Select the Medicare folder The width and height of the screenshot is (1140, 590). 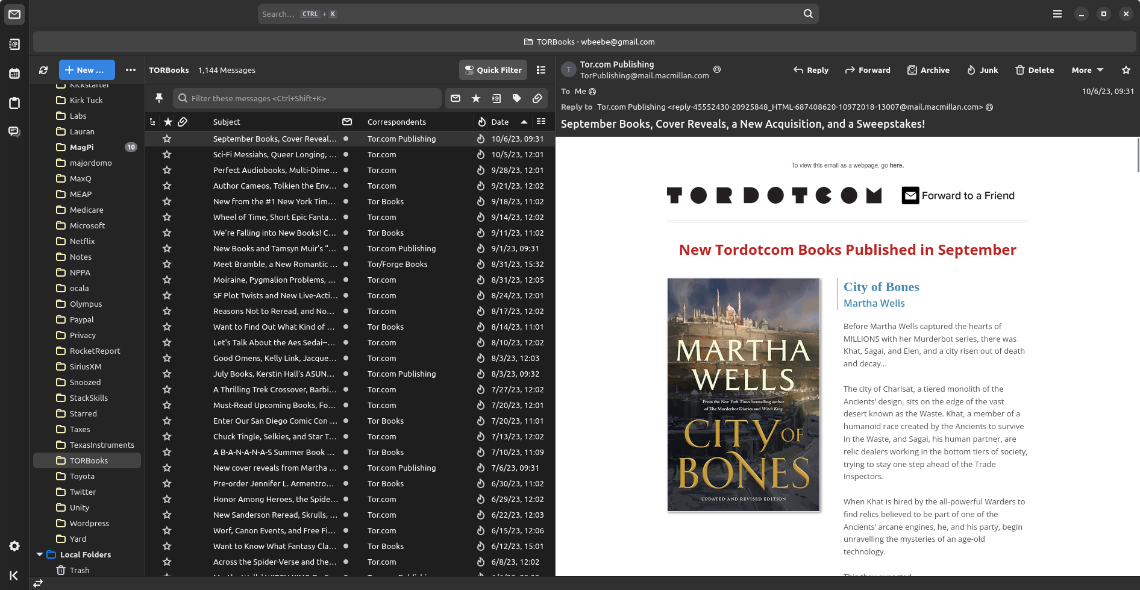(x=88, y=210)
